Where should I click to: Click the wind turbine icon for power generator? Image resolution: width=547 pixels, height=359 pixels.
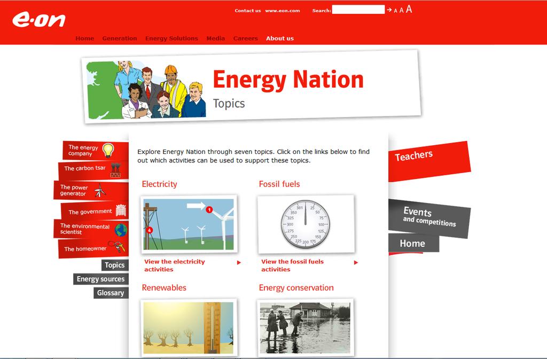coord(100,190)
